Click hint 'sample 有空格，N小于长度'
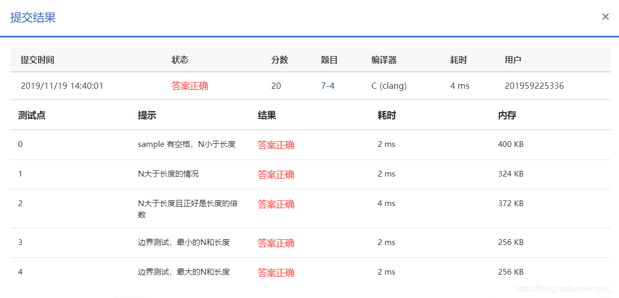The width and height of the screenshot is (619, 298). (x=187, y=145)
